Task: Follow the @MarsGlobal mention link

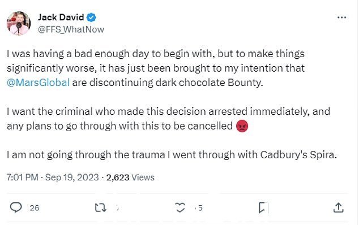Action: 38,83
